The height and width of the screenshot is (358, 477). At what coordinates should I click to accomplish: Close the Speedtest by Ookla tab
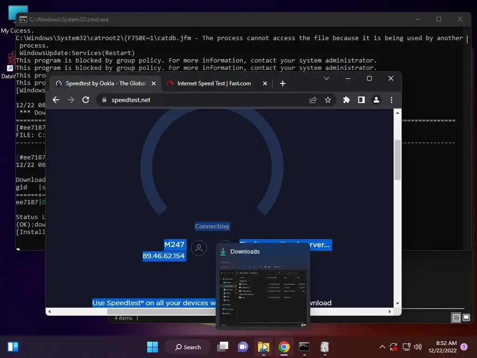(154, 83)
